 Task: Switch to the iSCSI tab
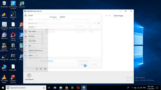(62, 17)
